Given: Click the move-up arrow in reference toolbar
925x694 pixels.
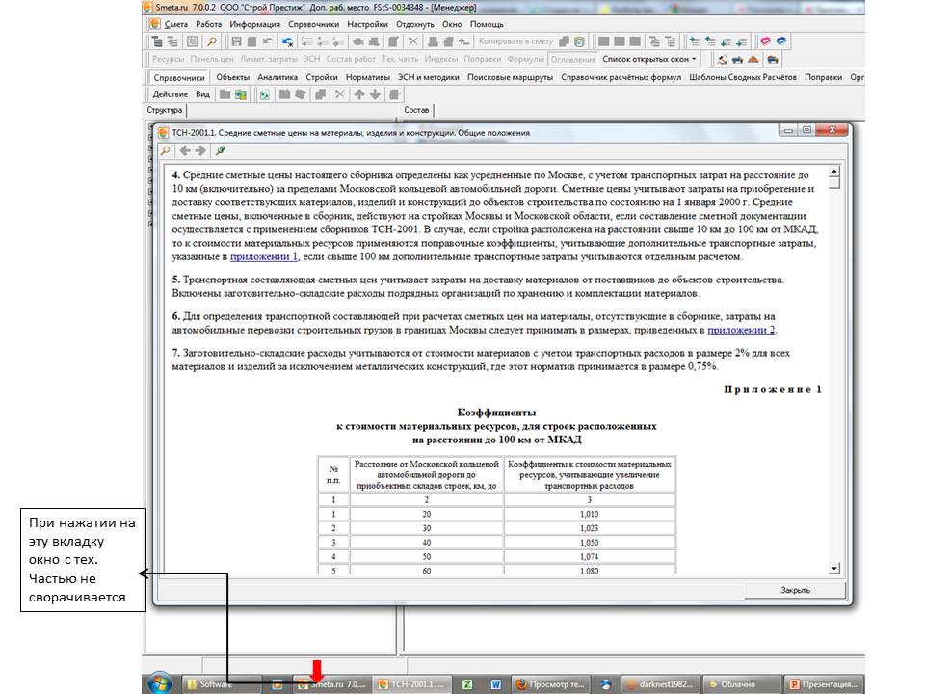Looking at the screenshot, I should pos(359,94).
